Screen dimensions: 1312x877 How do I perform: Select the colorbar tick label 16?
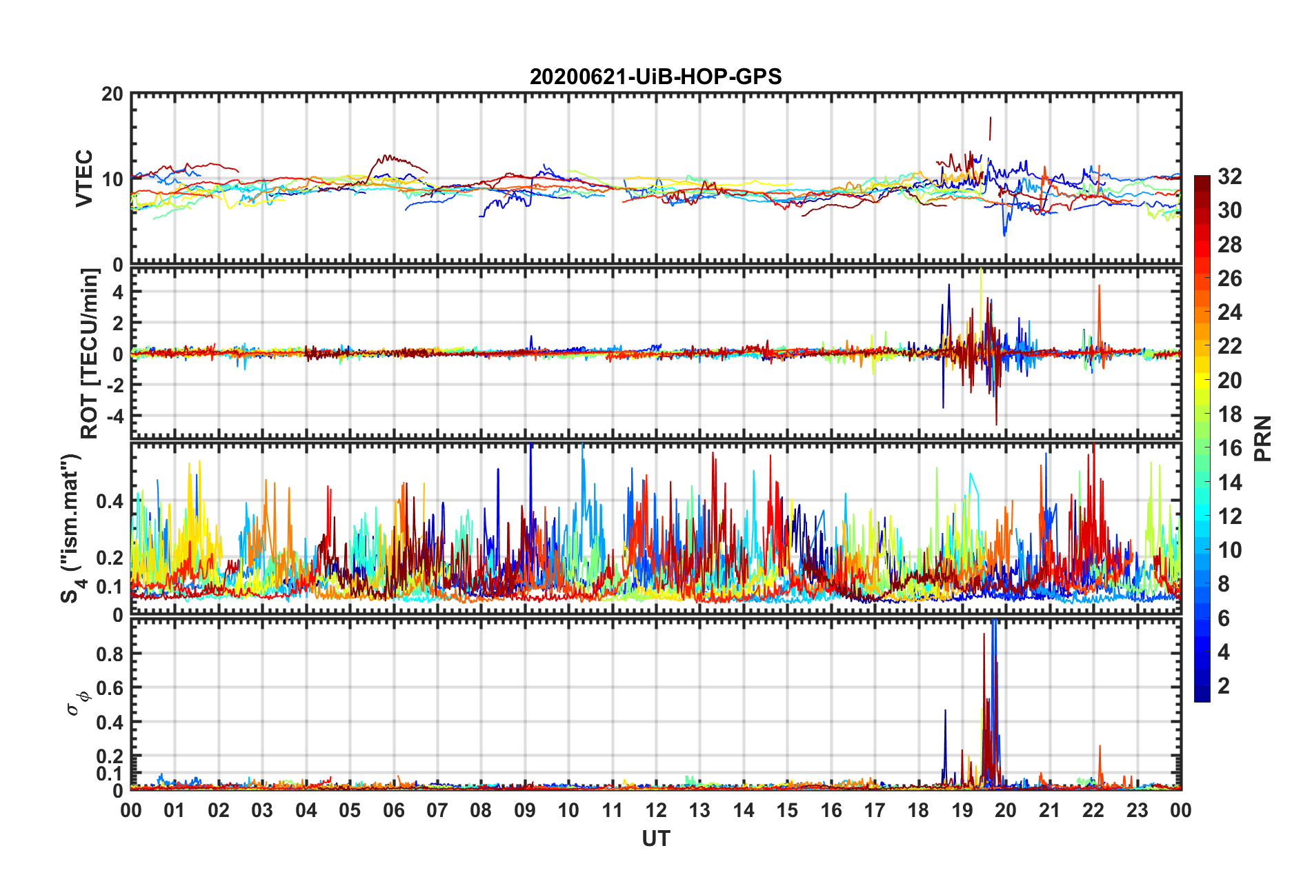[1229, 448]
